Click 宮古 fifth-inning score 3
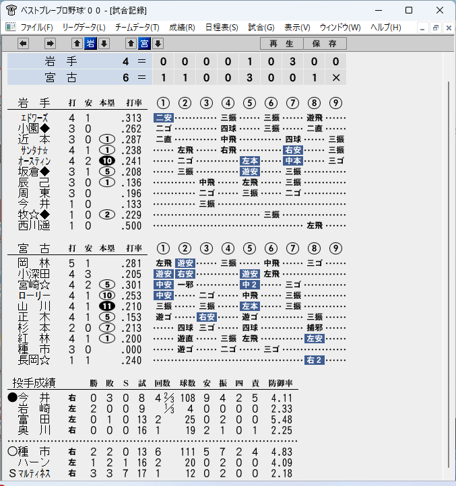The width and height of the screenshot is (456, 486). 249,77
